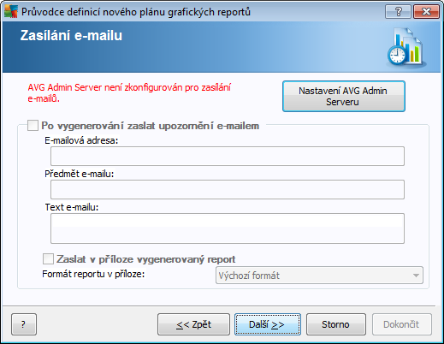
Task: Click the Předmět e-mailu input field
Action: 228,189
